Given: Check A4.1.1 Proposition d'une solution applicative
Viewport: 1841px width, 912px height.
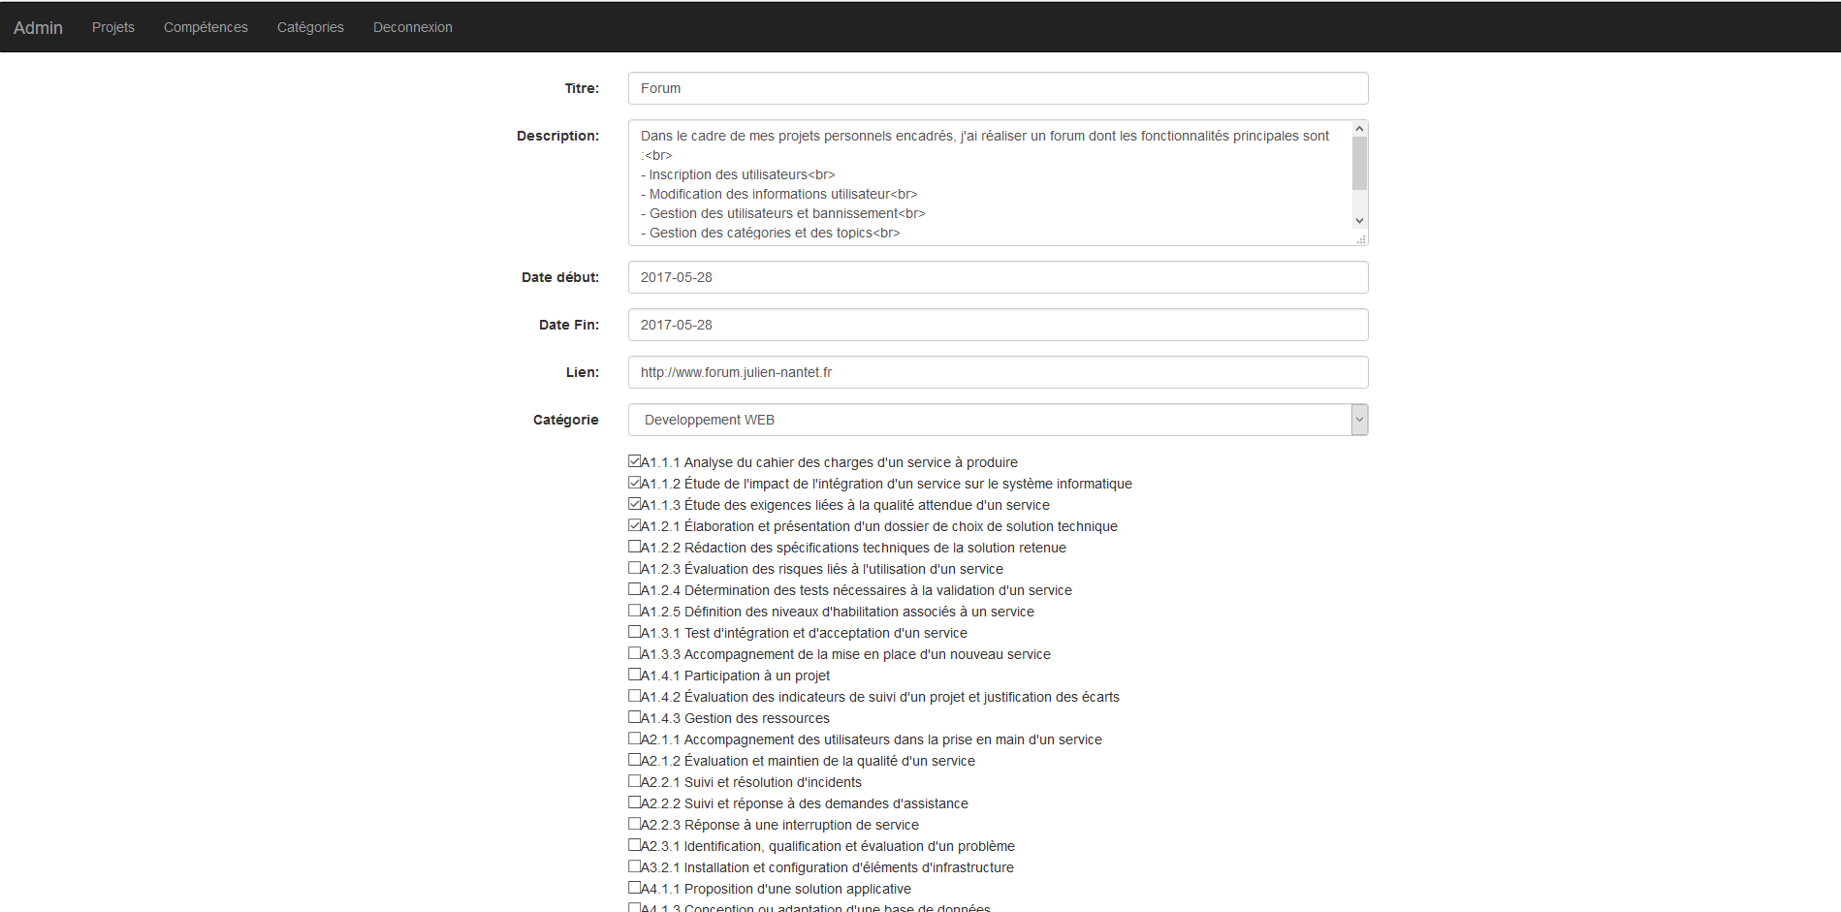Looking at the screenshot, I should click(x=634, y=888).
